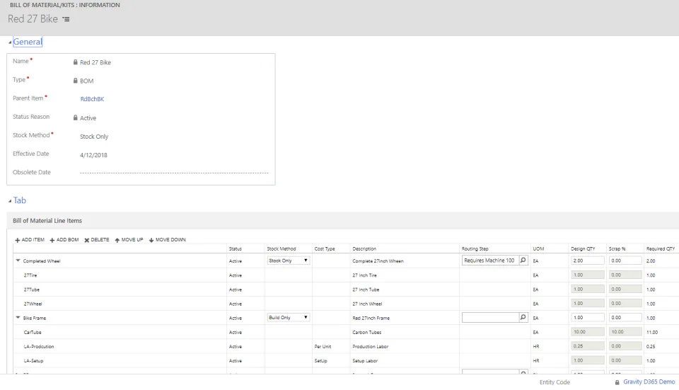Collapse the Tab section

pyautogui.click(x=10, y=201)
